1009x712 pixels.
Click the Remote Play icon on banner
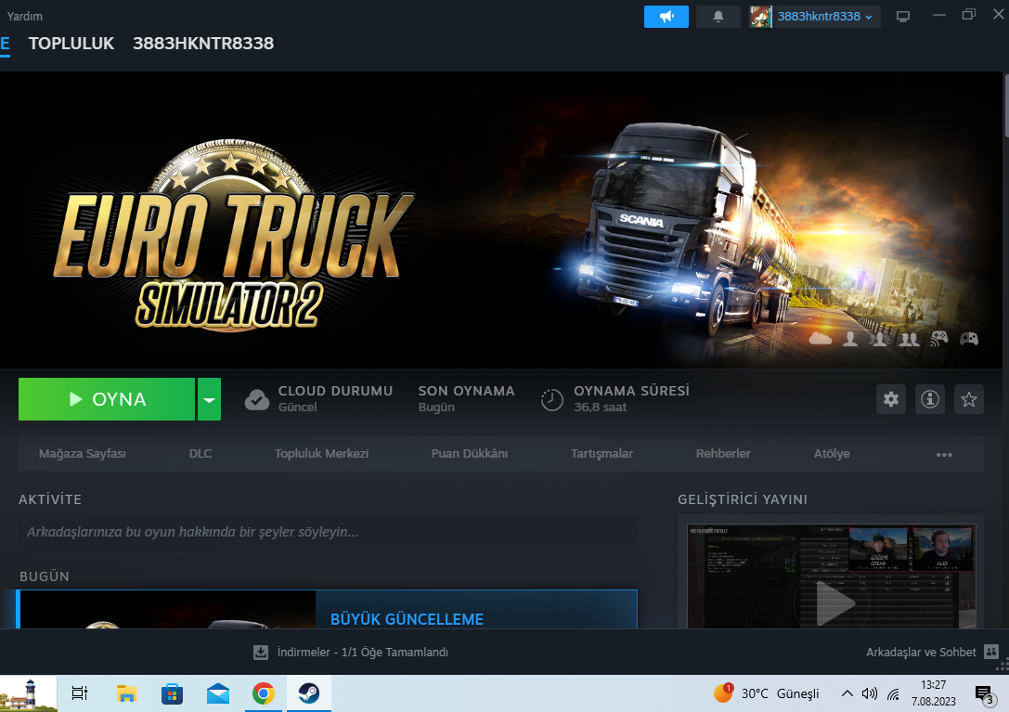point(938,338)
